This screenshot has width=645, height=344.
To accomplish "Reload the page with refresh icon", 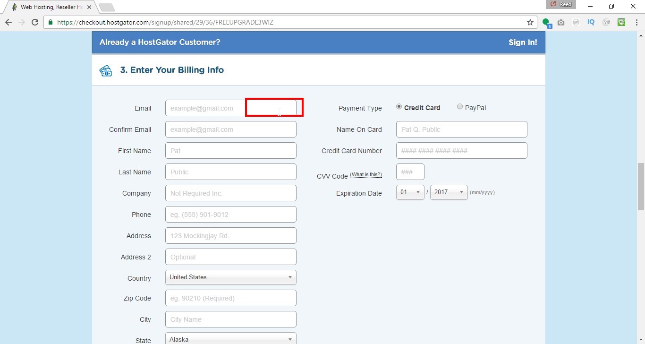I will [34, 22].
